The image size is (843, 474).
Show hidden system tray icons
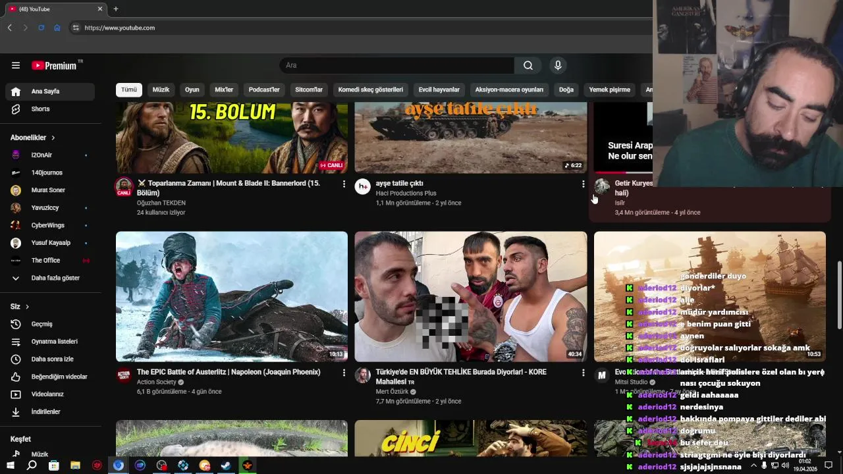(x=754, y=465)
